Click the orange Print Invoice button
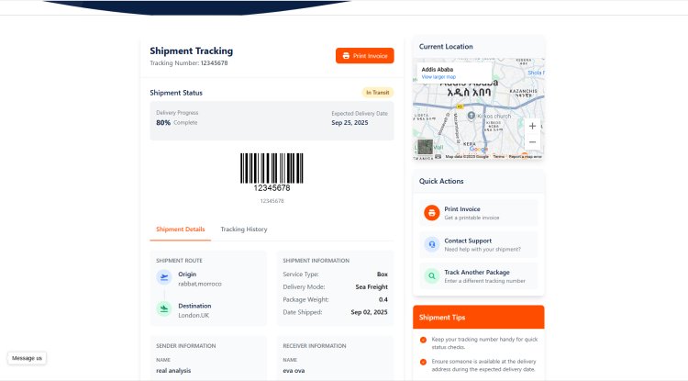 tap(364, 56)
